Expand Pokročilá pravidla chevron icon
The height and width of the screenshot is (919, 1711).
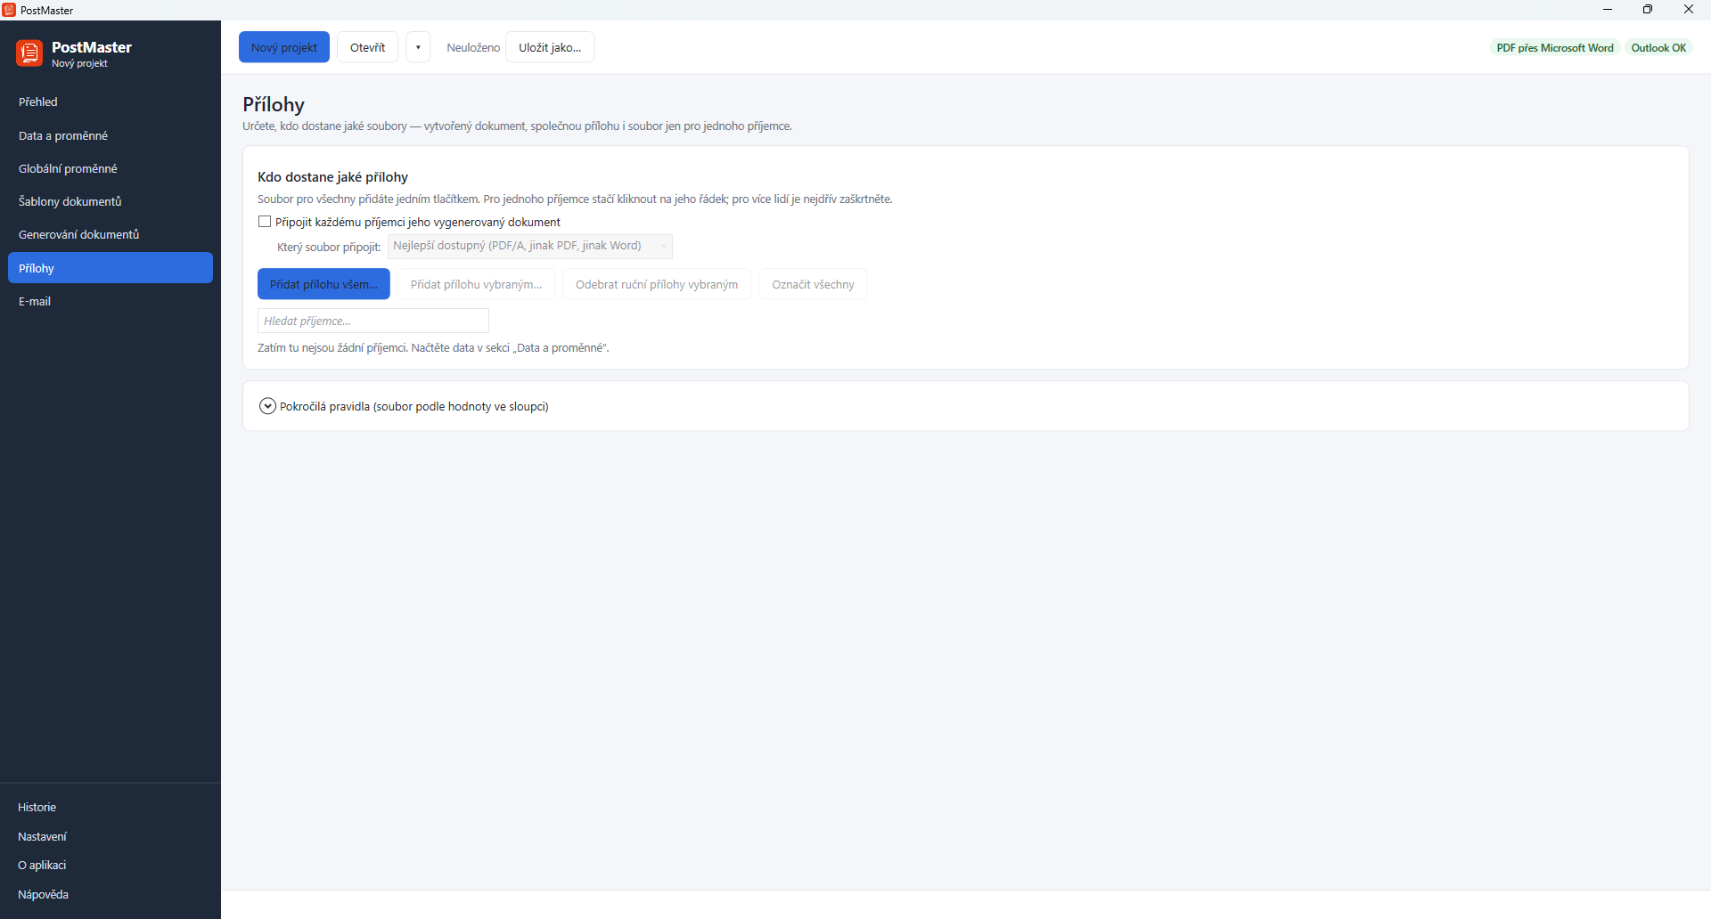(267, 406)
